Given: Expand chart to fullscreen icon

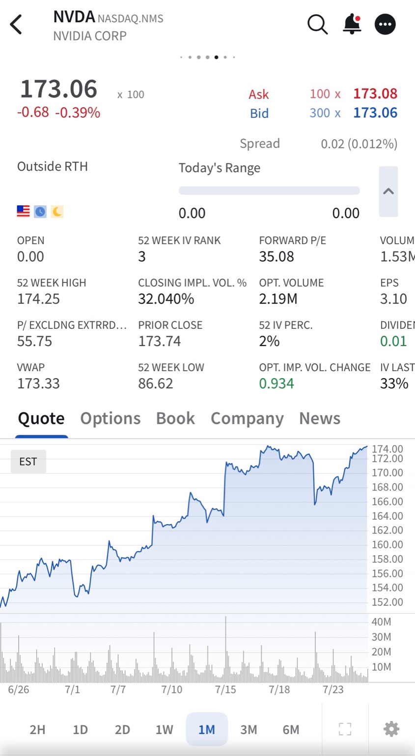Looking at the screenshot, I should tap(345, 729).
